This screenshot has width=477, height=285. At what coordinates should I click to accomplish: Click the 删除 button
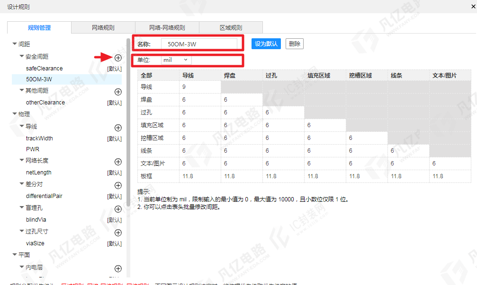tap(295, 43)
